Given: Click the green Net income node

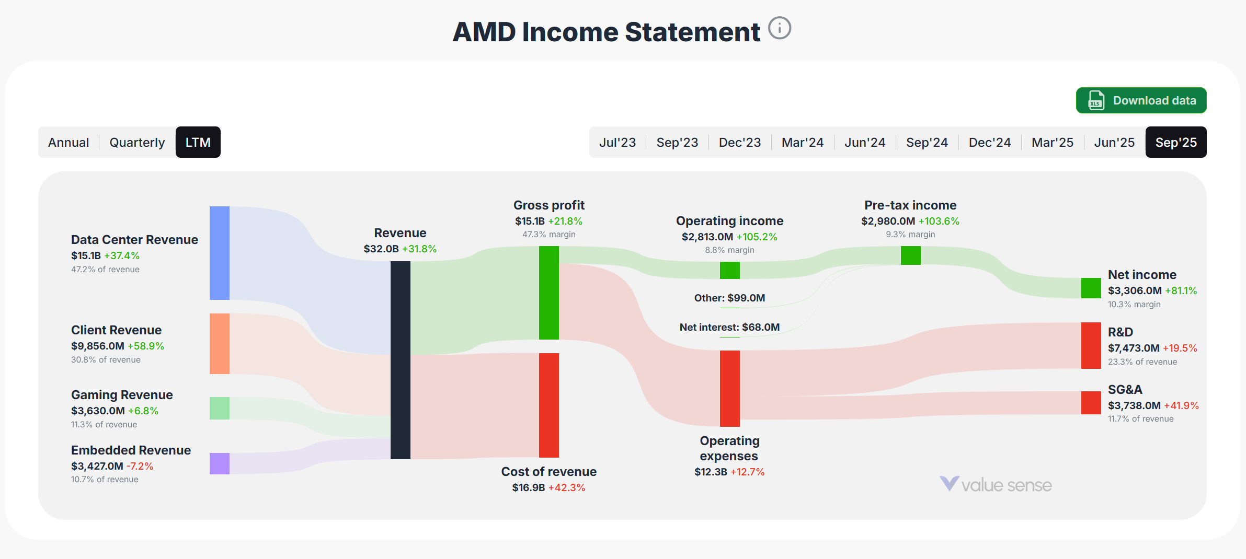Looking at the screenshot, I should 1091,288.
